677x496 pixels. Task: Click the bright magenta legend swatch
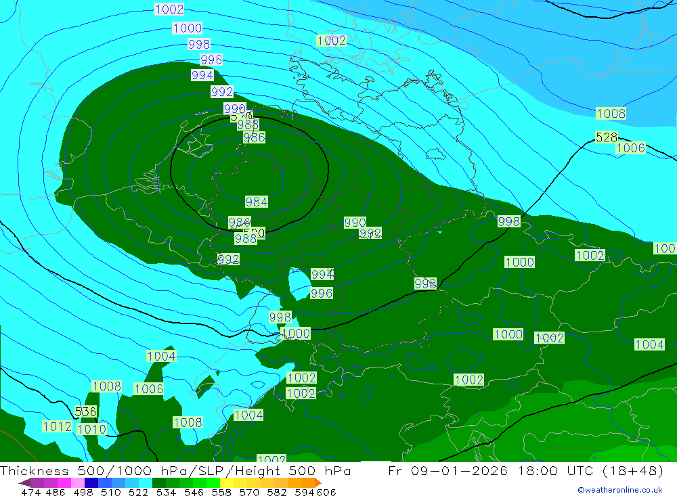64,482
